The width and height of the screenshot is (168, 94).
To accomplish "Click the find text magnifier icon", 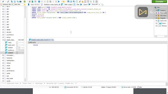I will click(74, 2).
